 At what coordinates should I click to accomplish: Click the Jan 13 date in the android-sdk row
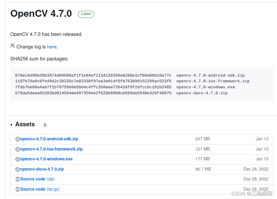pos(262,139)
